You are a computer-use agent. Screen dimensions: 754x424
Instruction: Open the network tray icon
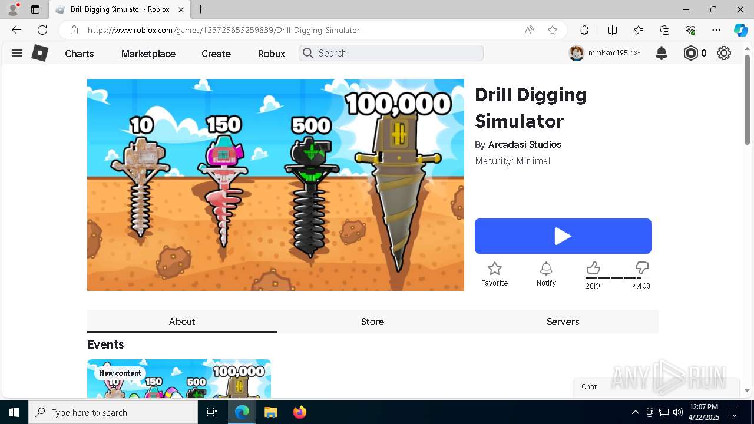click(x=664, y=412)
